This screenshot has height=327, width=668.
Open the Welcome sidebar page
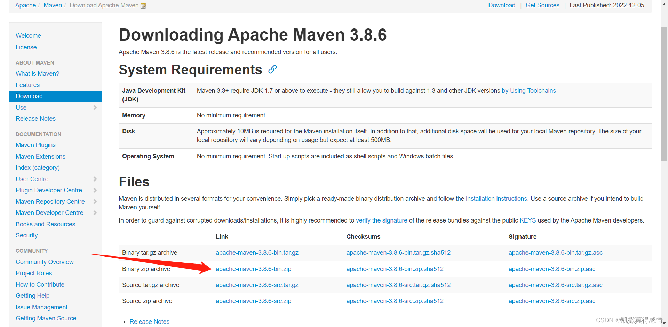(x=28, y=36)
